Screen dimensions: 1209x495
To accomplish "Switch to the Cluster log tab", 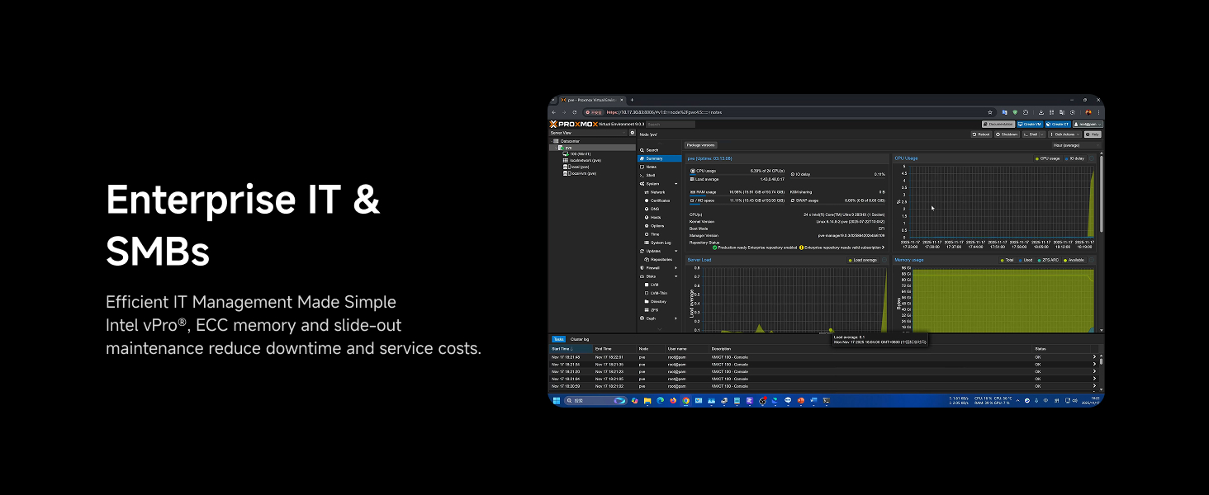I will (580, 339).
